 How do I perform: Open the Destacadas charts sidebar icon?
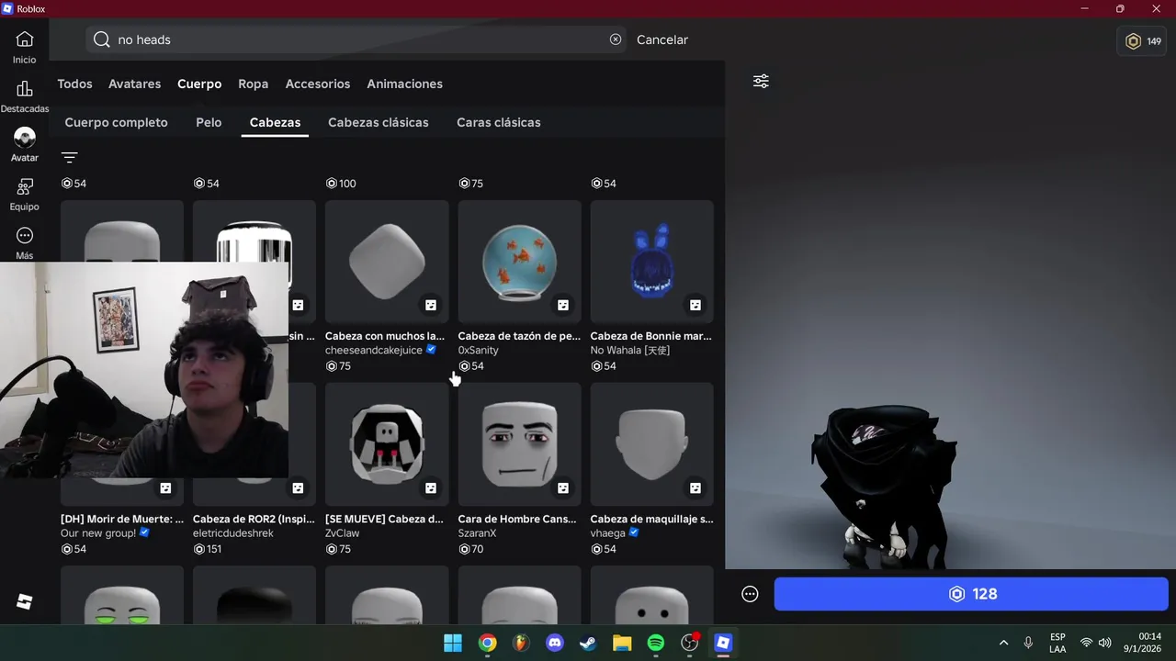coord(25,89)
